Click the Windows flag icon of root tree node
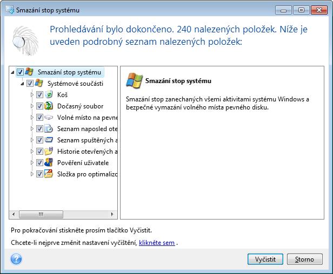Screen dimensions: 333x274 pyautogui.click(x=29, y=72)
